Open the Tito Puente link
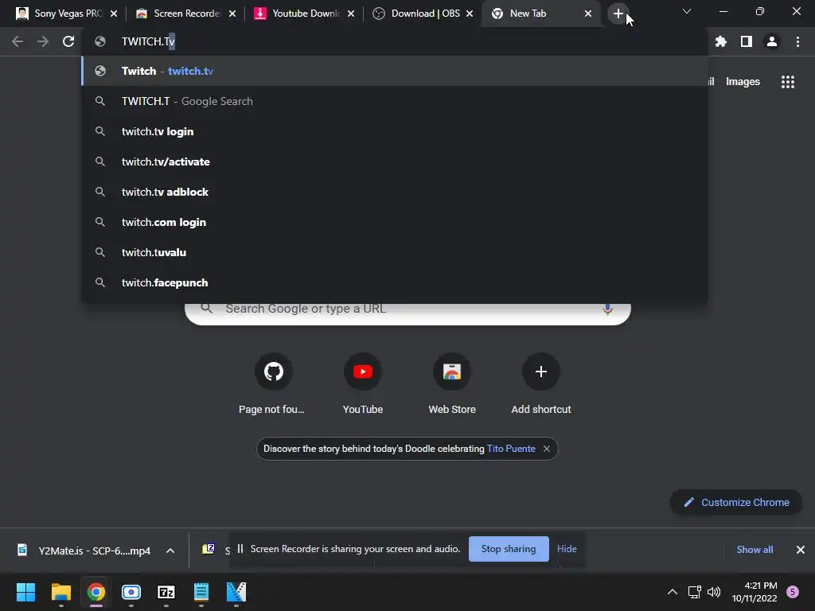 (x=511, y=449)
